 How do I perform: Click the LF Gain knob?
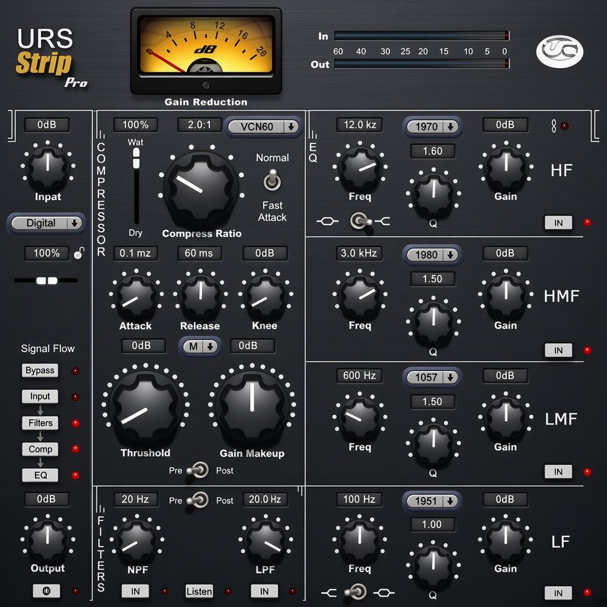pyautogui.click(x=506, y=539)
